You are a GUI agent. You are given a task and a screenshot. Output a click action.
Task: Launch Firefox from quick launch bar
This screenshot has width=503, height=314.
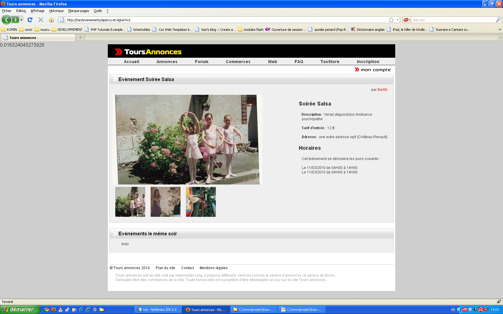point(54,310)
